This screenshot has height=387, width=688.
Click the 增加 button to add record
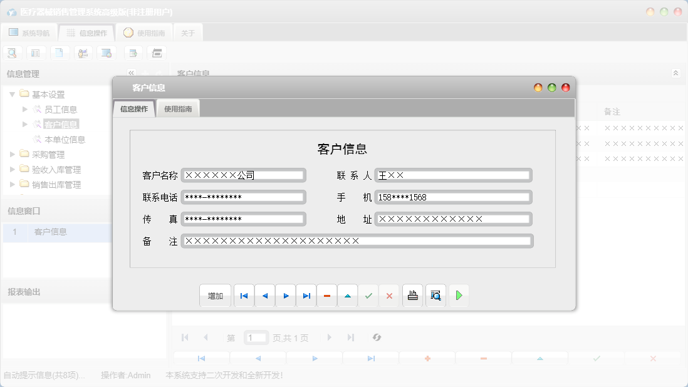tap(215, 295)
